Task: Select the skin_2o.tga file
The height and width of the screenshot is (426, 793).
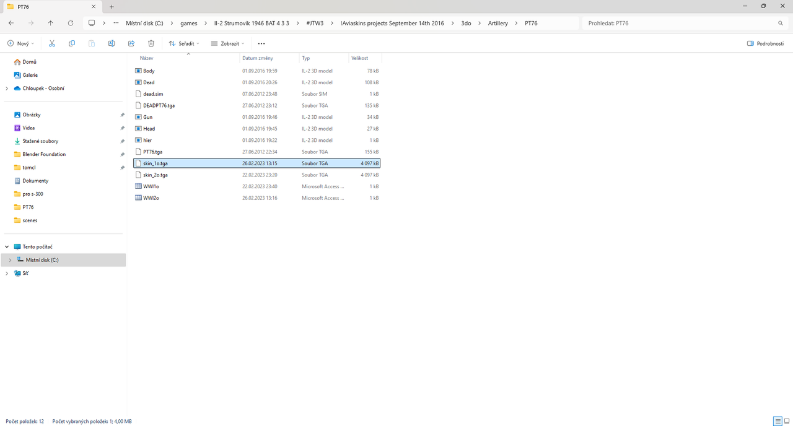Action: coord(257,175)
